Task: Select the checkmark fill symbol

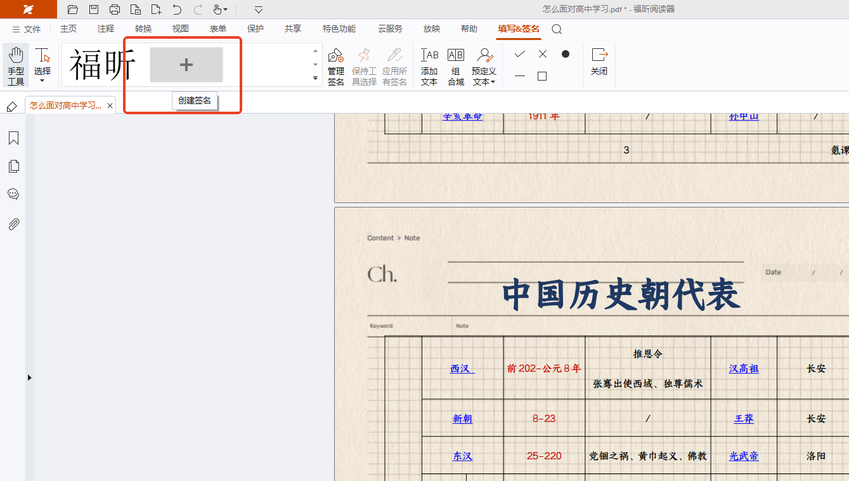Action: click(519, 54)
